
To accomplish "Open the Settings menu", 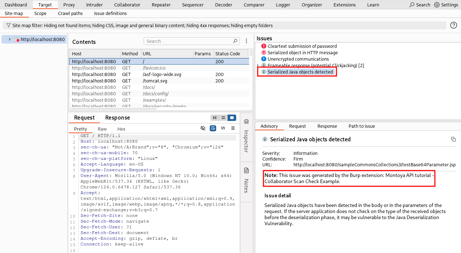I will (446, 5).
